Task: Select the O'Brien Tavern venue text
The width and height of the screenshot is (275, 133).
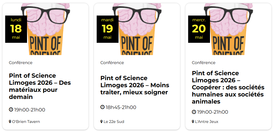Action: pyautogui.click(x=26, y=122)
